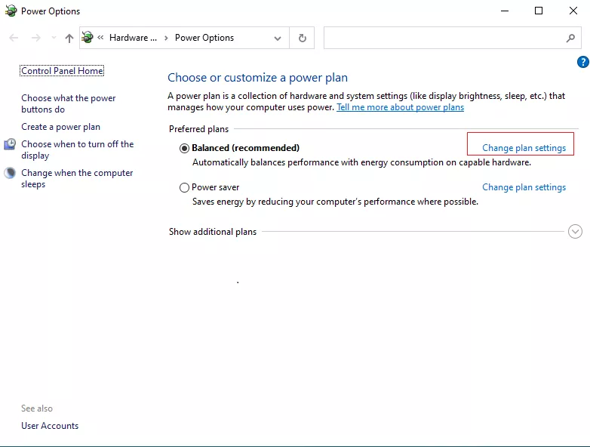Click the 'Show additional plans' label
The height and width of the screenshot is (447, 590).
213,232
